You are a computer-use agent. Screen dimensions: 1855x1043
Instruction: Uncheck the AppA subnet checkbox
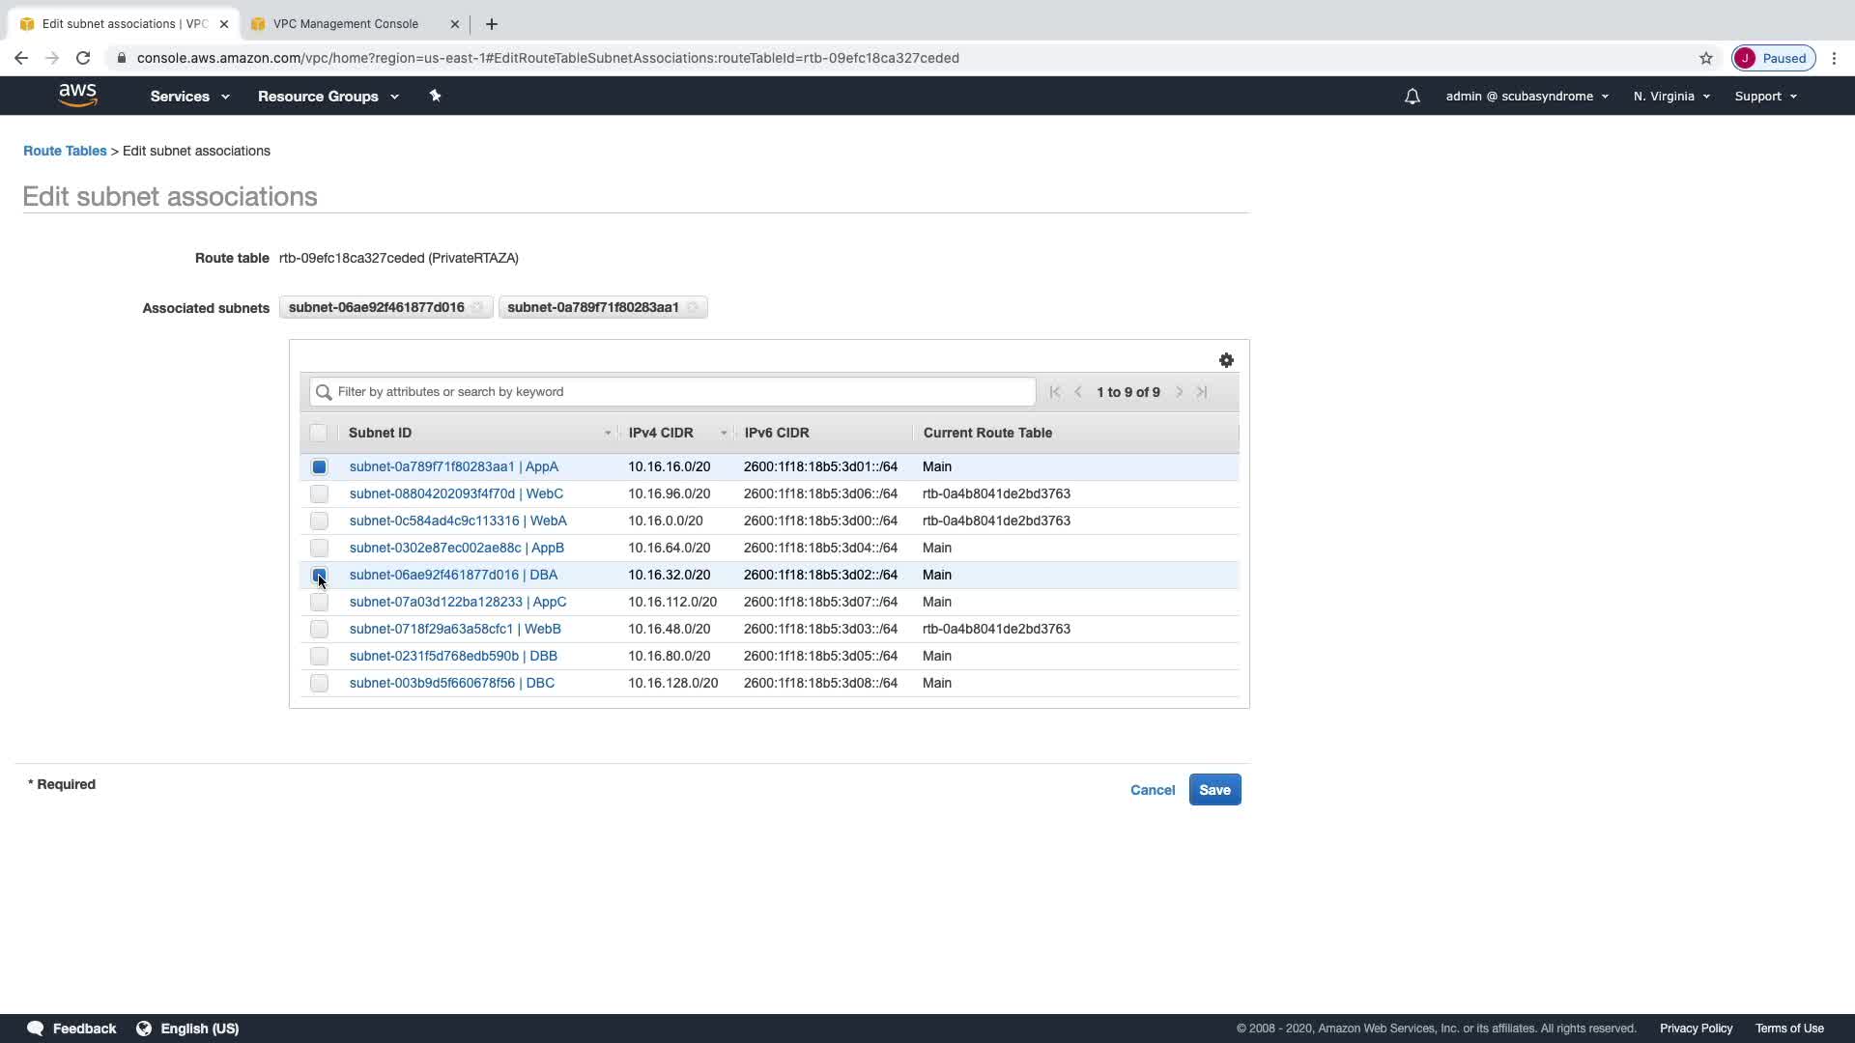319,466
